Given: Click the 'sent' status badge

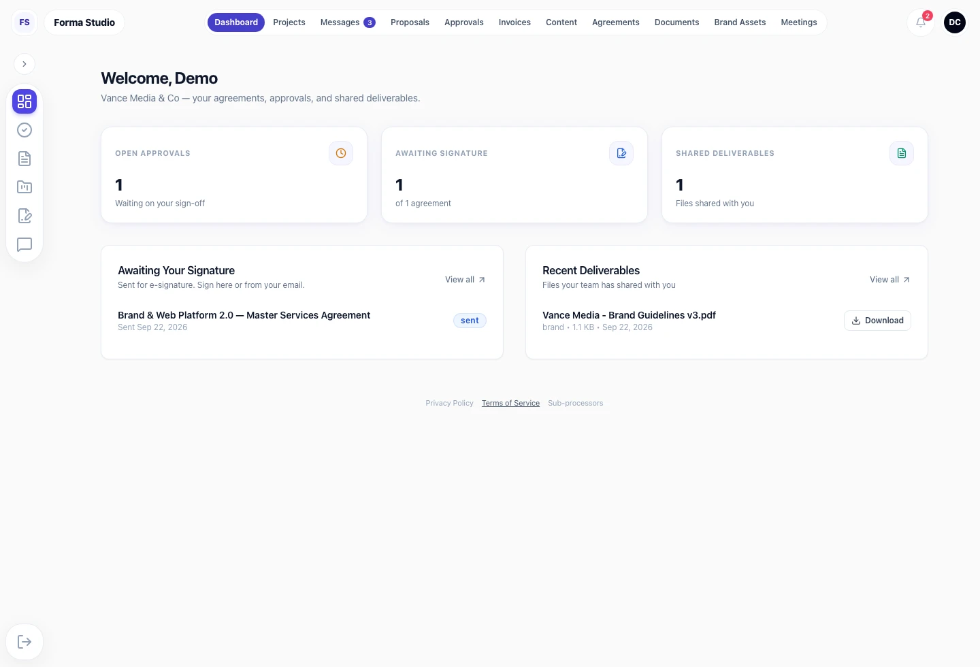Looking at the screenshot, I should 470,321.
